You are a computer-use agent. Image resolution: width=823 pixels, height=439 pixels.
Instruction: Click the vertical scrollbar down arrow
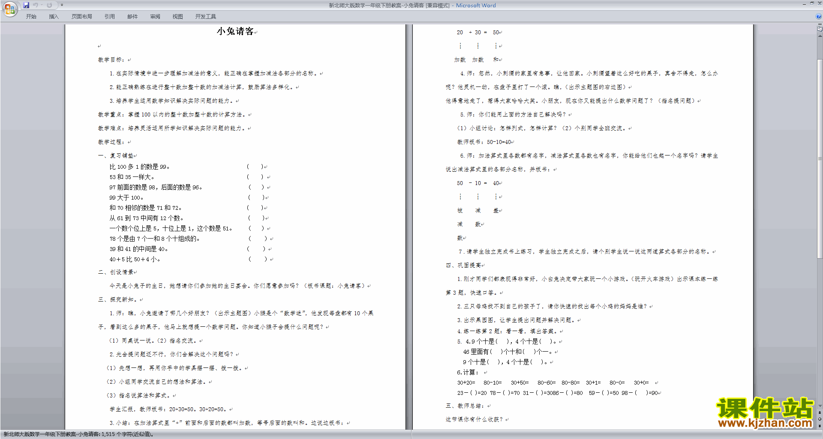pyautogui.click(x=820, y=406)
